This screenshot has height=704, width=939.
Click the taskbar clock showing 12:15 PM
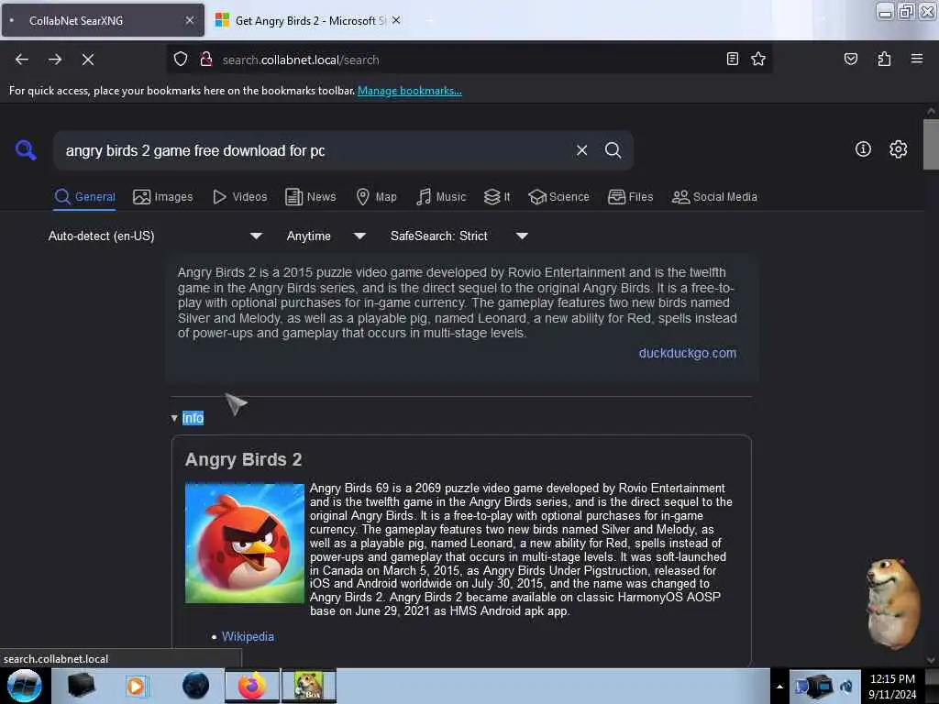892,687
